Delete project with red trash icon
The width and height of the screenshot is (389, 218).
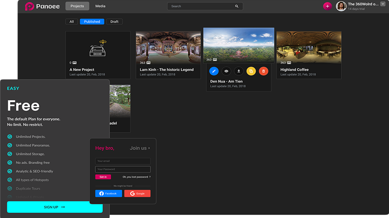(263, 71)
